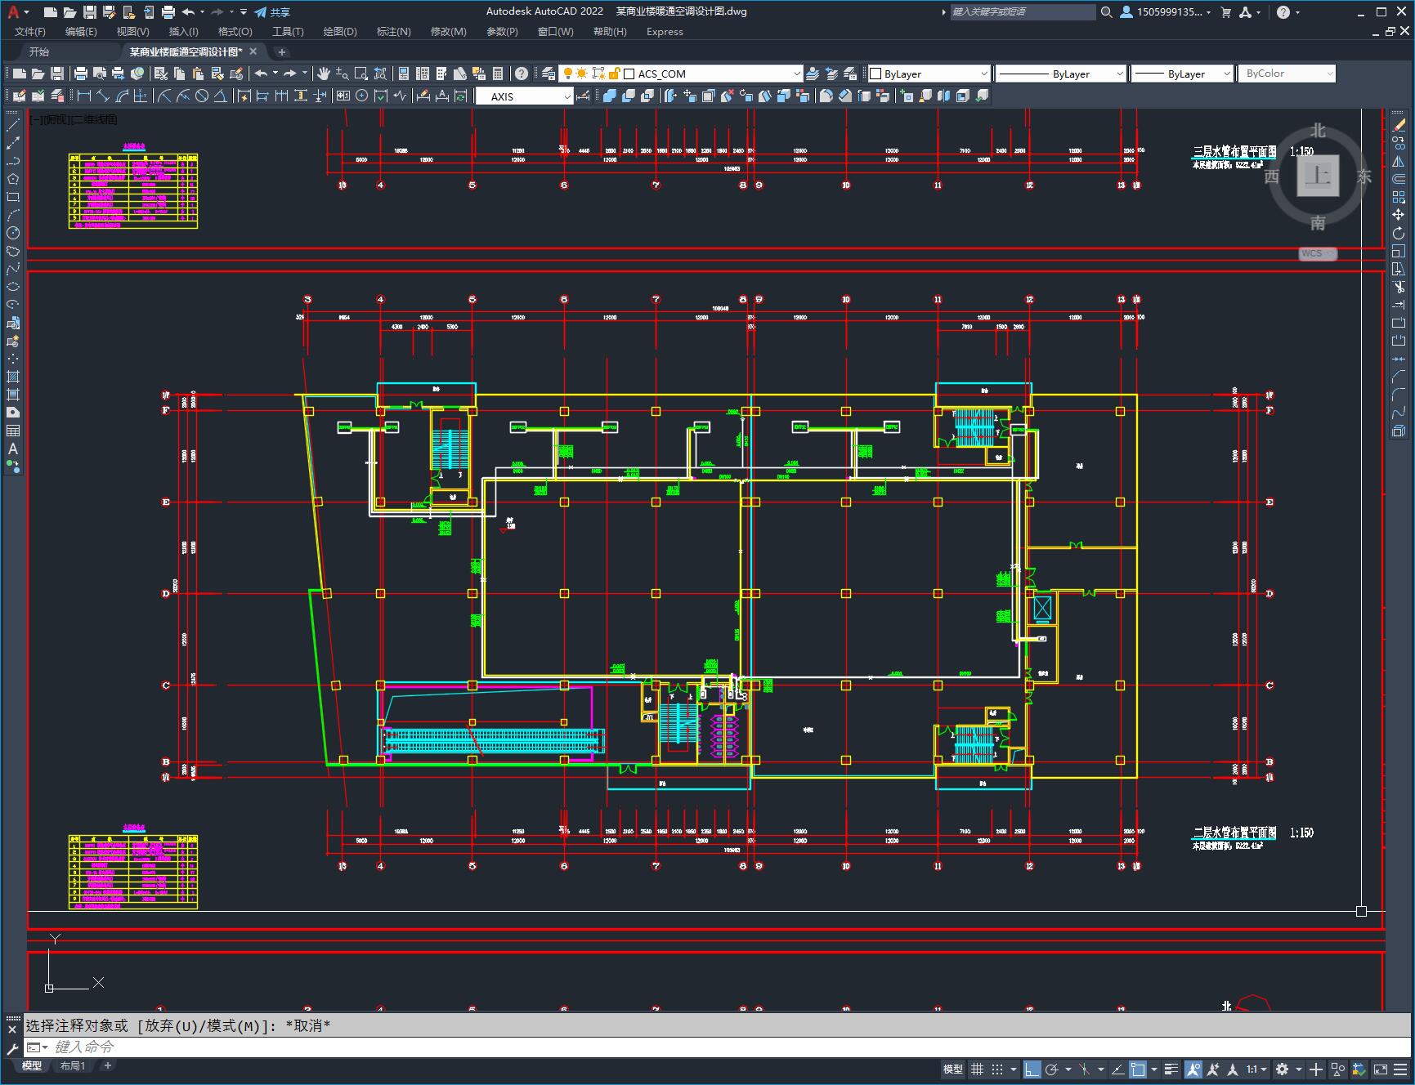Viewport: 1415px width, 1085px height.
Task: Click the 共享 share button
Action: point(272,12)
